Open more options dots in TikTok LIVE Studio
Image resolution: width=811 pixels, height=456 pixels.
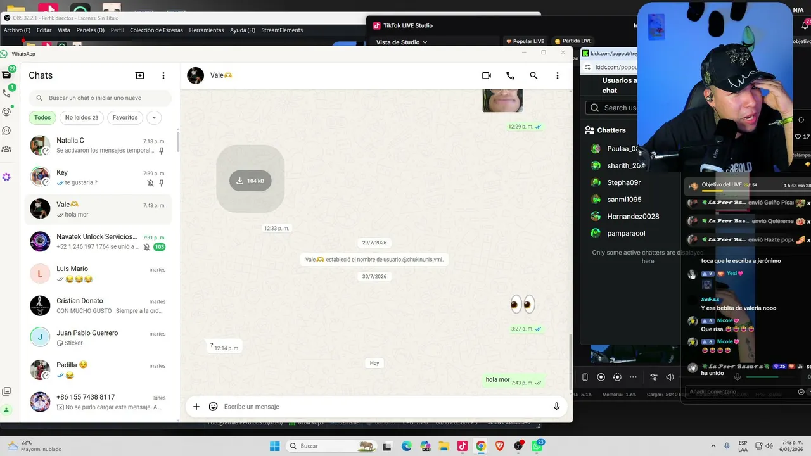tap(633, 377)
